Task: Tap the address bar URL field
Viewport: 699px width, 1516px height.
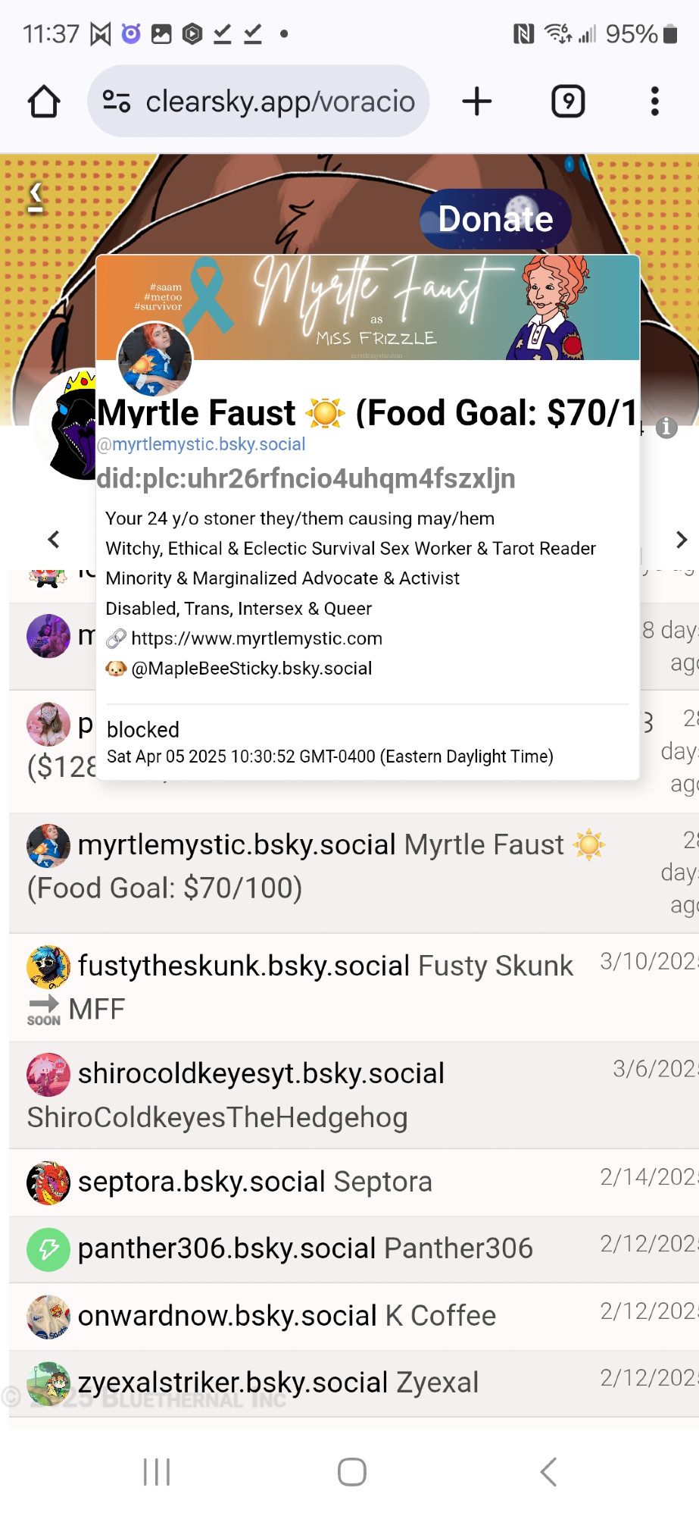Action: click(258, 101)
